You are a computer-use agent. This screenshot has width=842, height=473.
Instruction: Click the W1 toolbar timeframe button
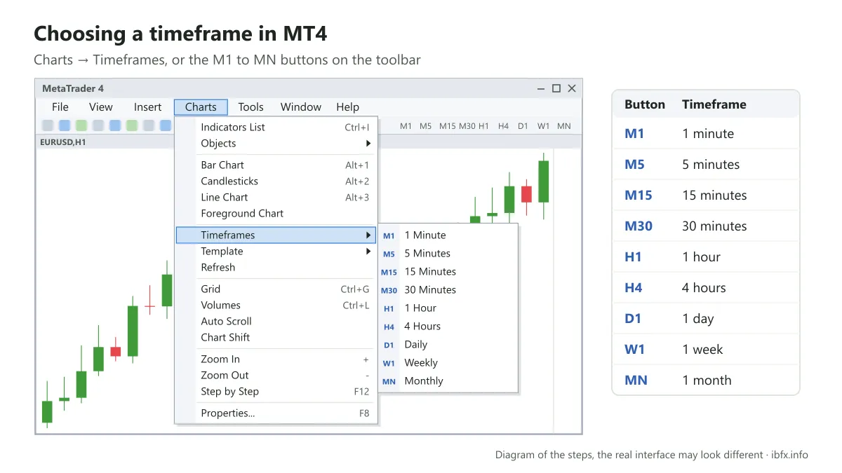pyautogui.click(x=544, y=126)
